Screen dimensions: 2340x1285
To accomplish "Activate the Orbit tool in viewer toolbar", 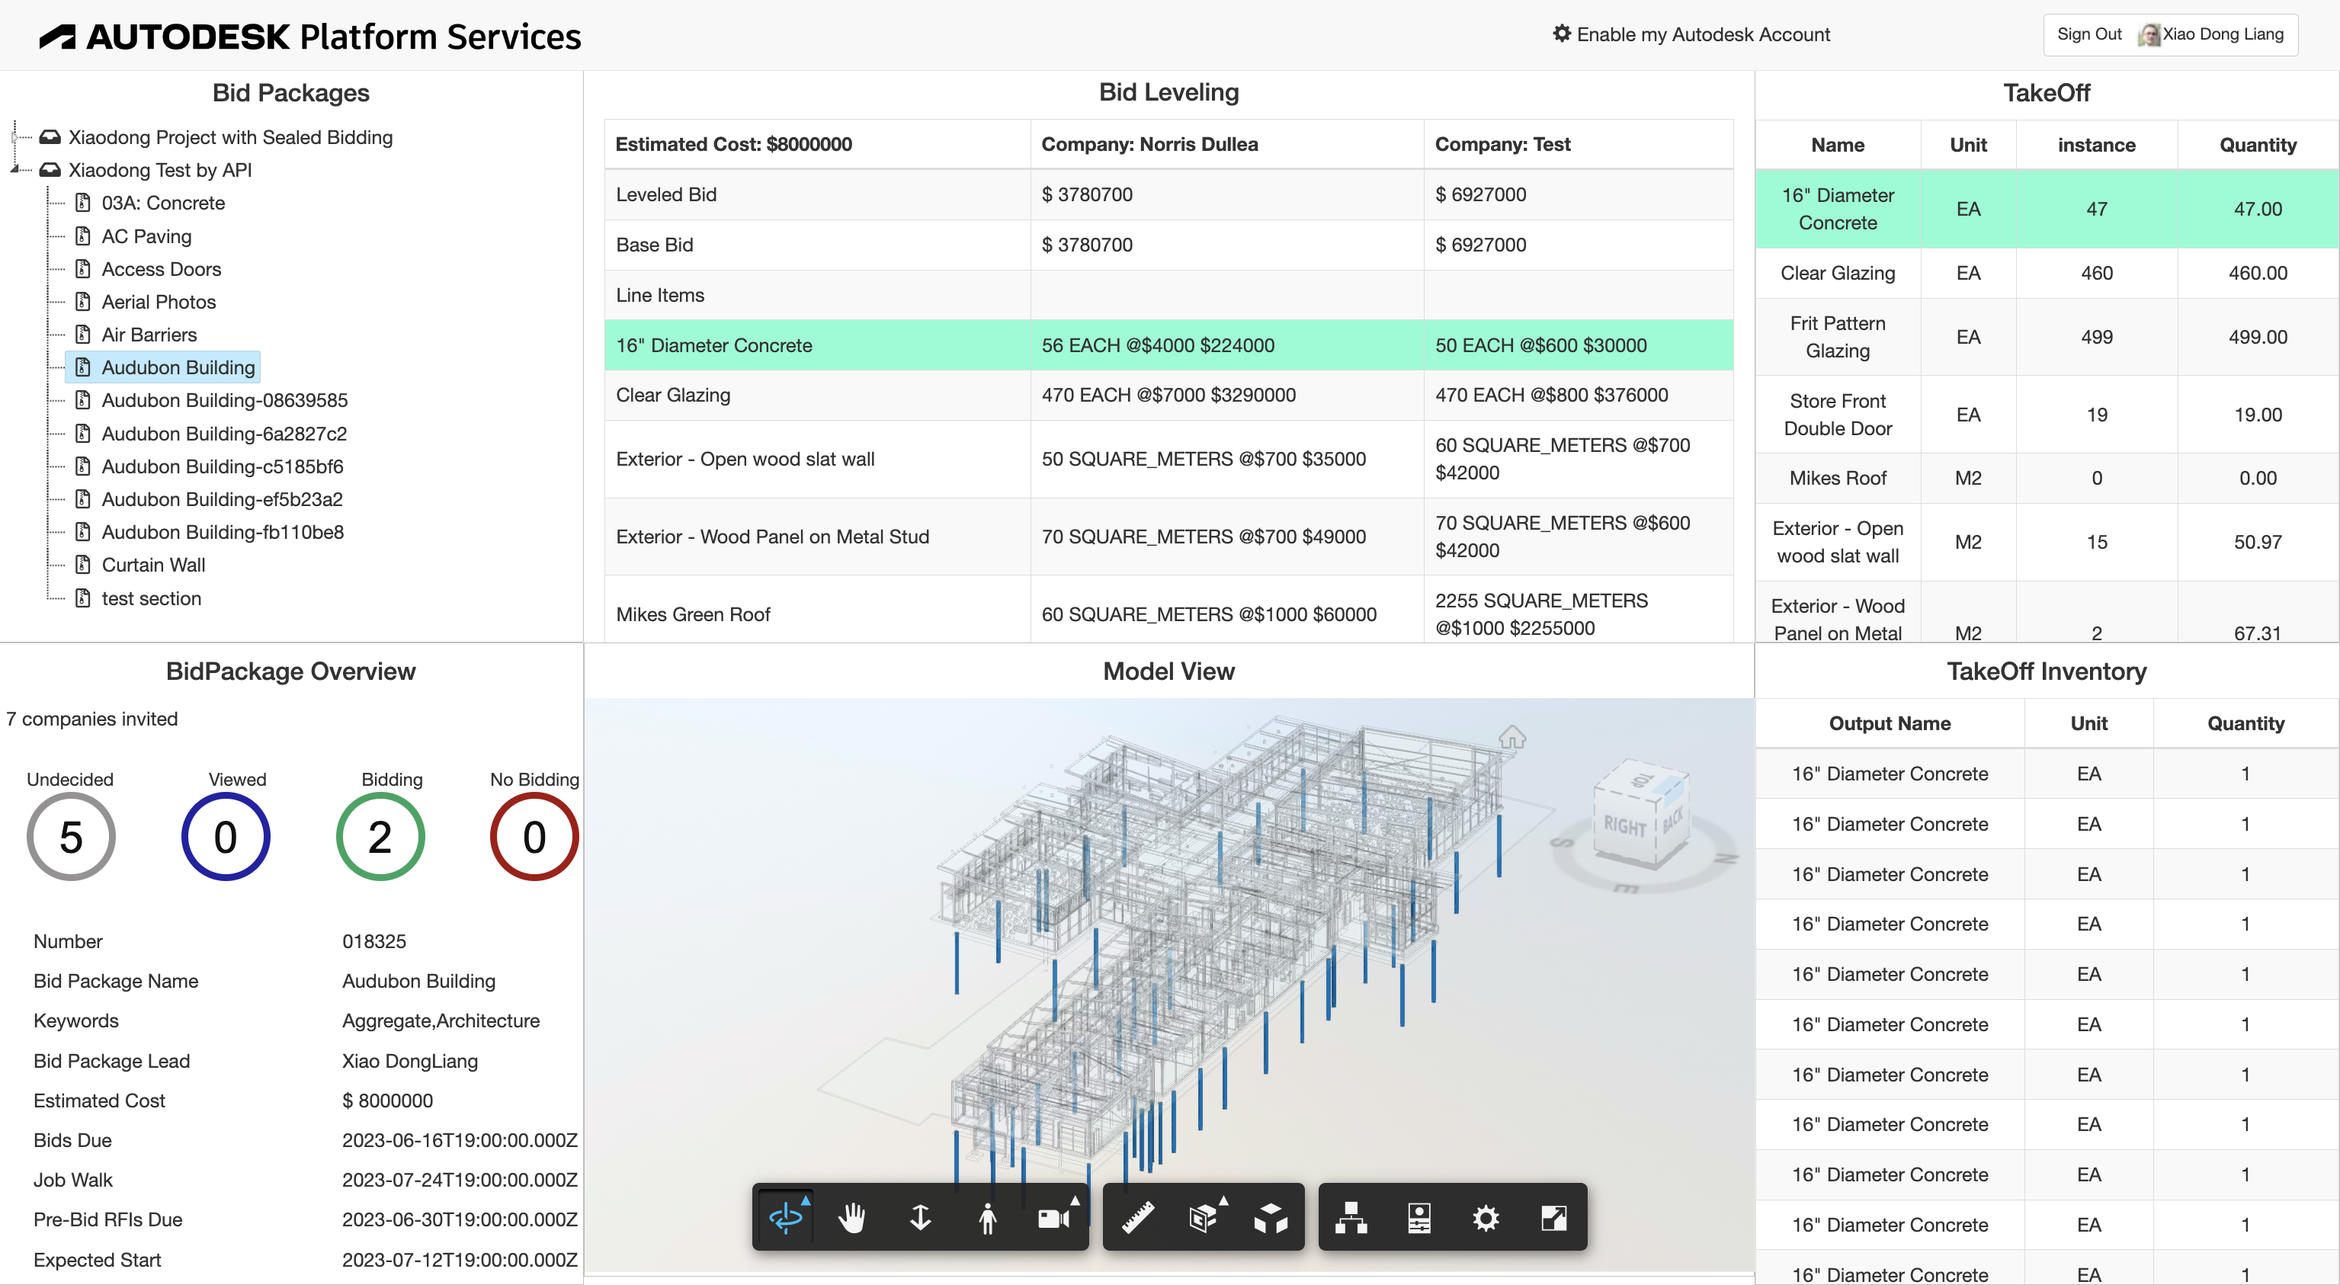I will 786,1217.
